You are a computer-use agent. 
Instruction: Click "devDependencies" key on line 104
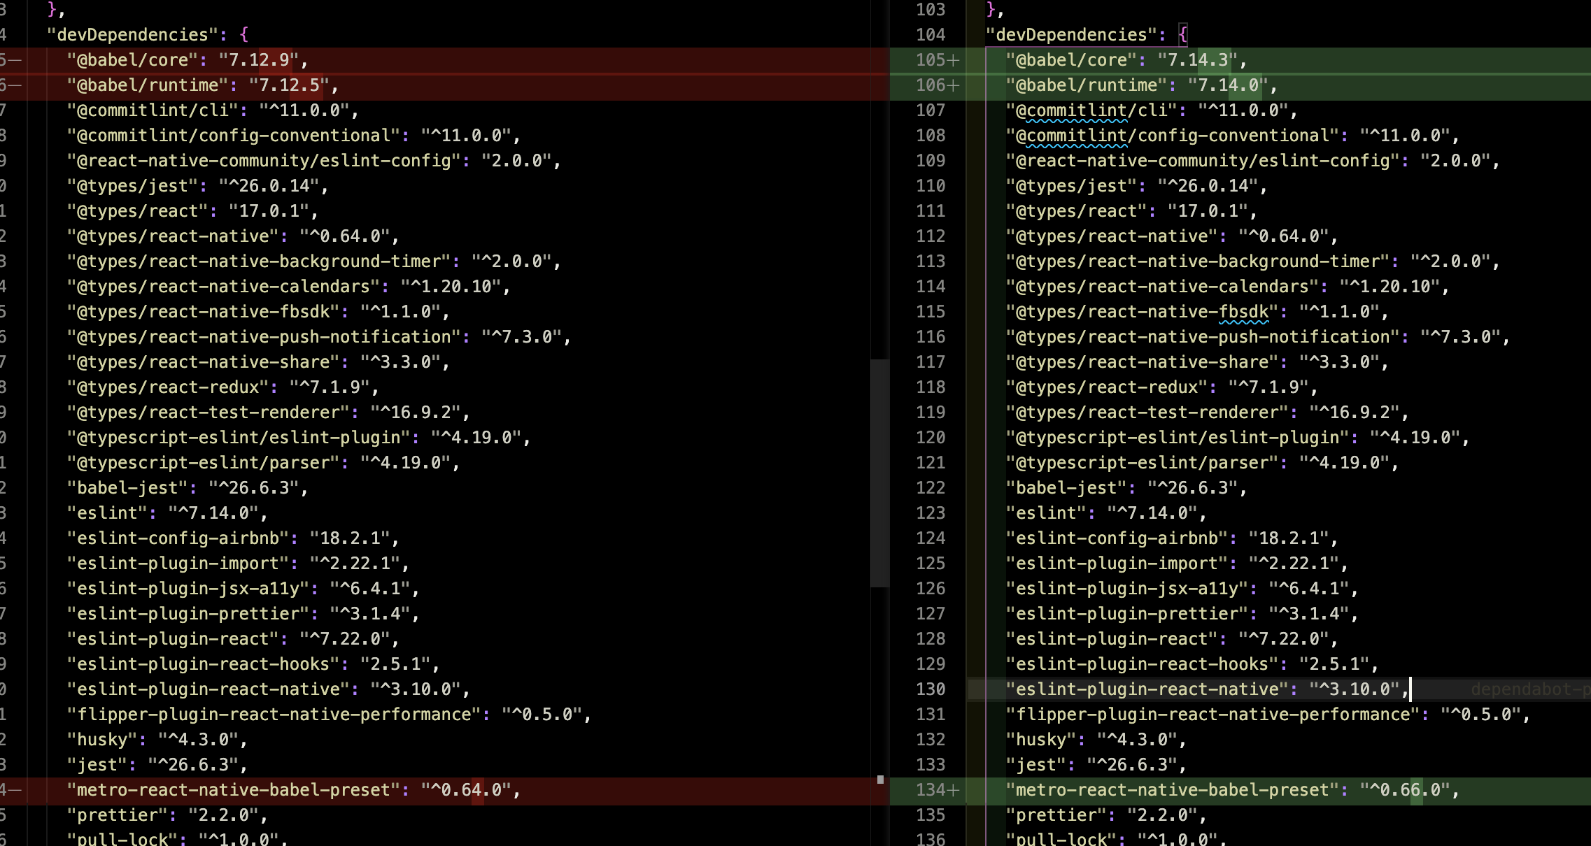(x=1076, y=35)
